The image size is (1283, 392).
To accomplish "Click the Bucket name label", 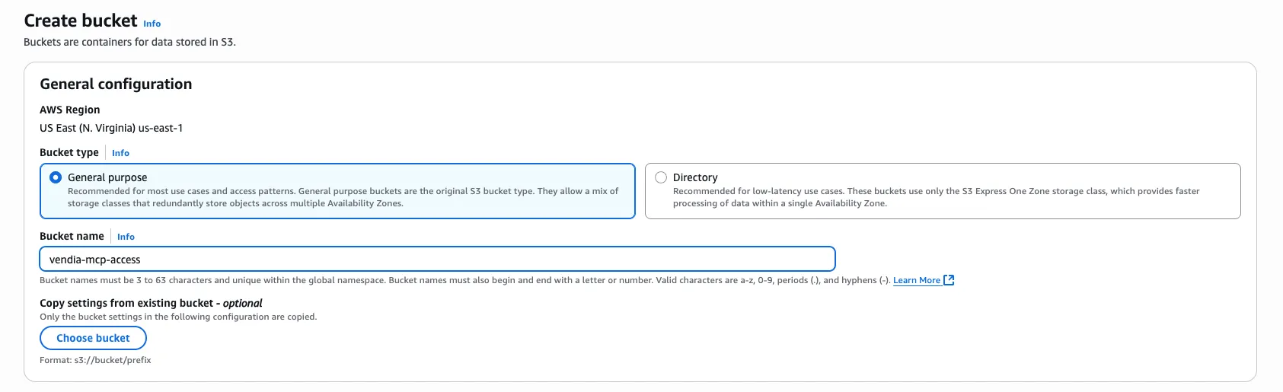I will pos(72,236).
